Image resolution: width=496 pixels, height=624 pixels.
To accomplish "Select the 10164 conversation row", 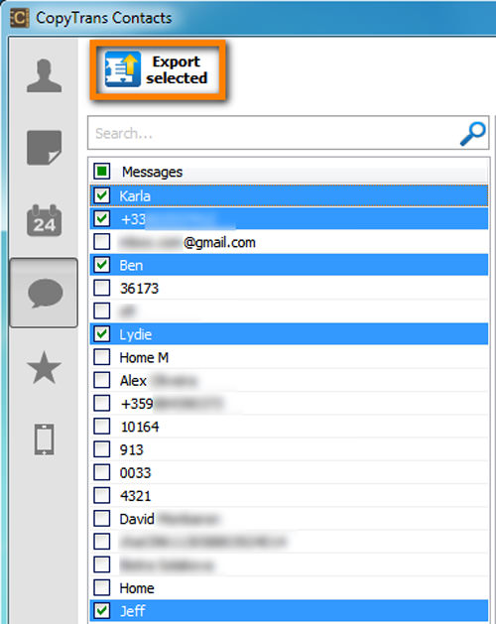I will point(289,427).
